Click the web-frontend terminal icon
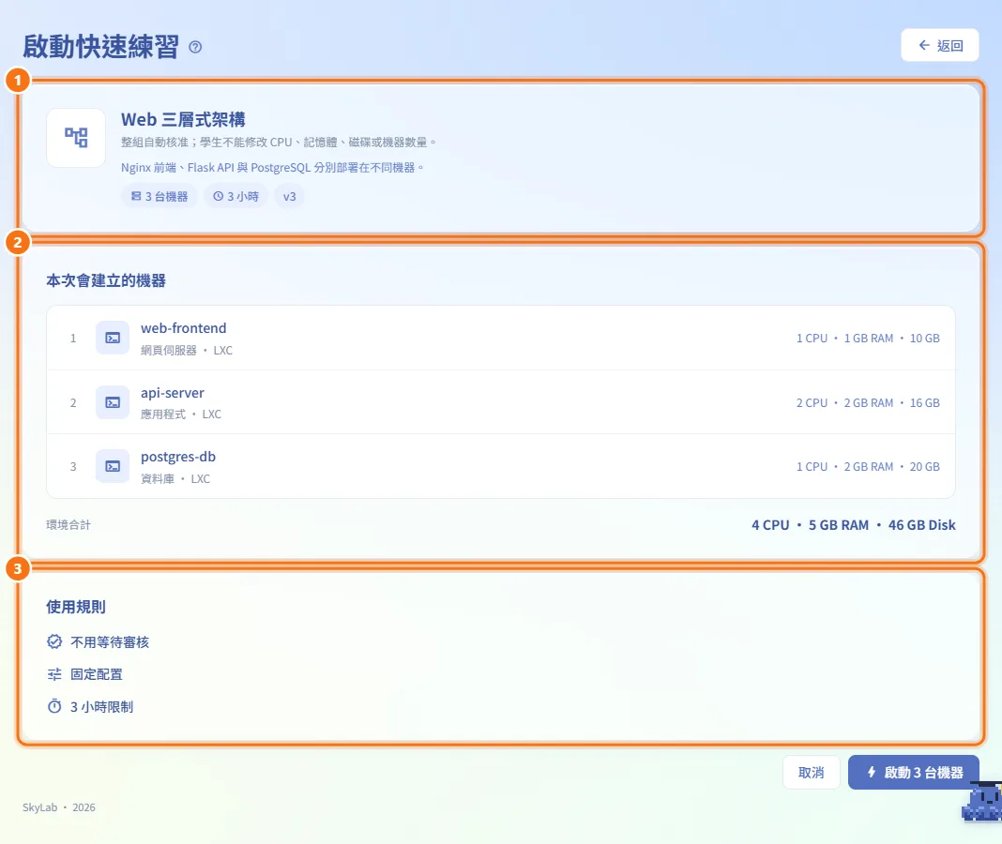 tap(113, 338)
